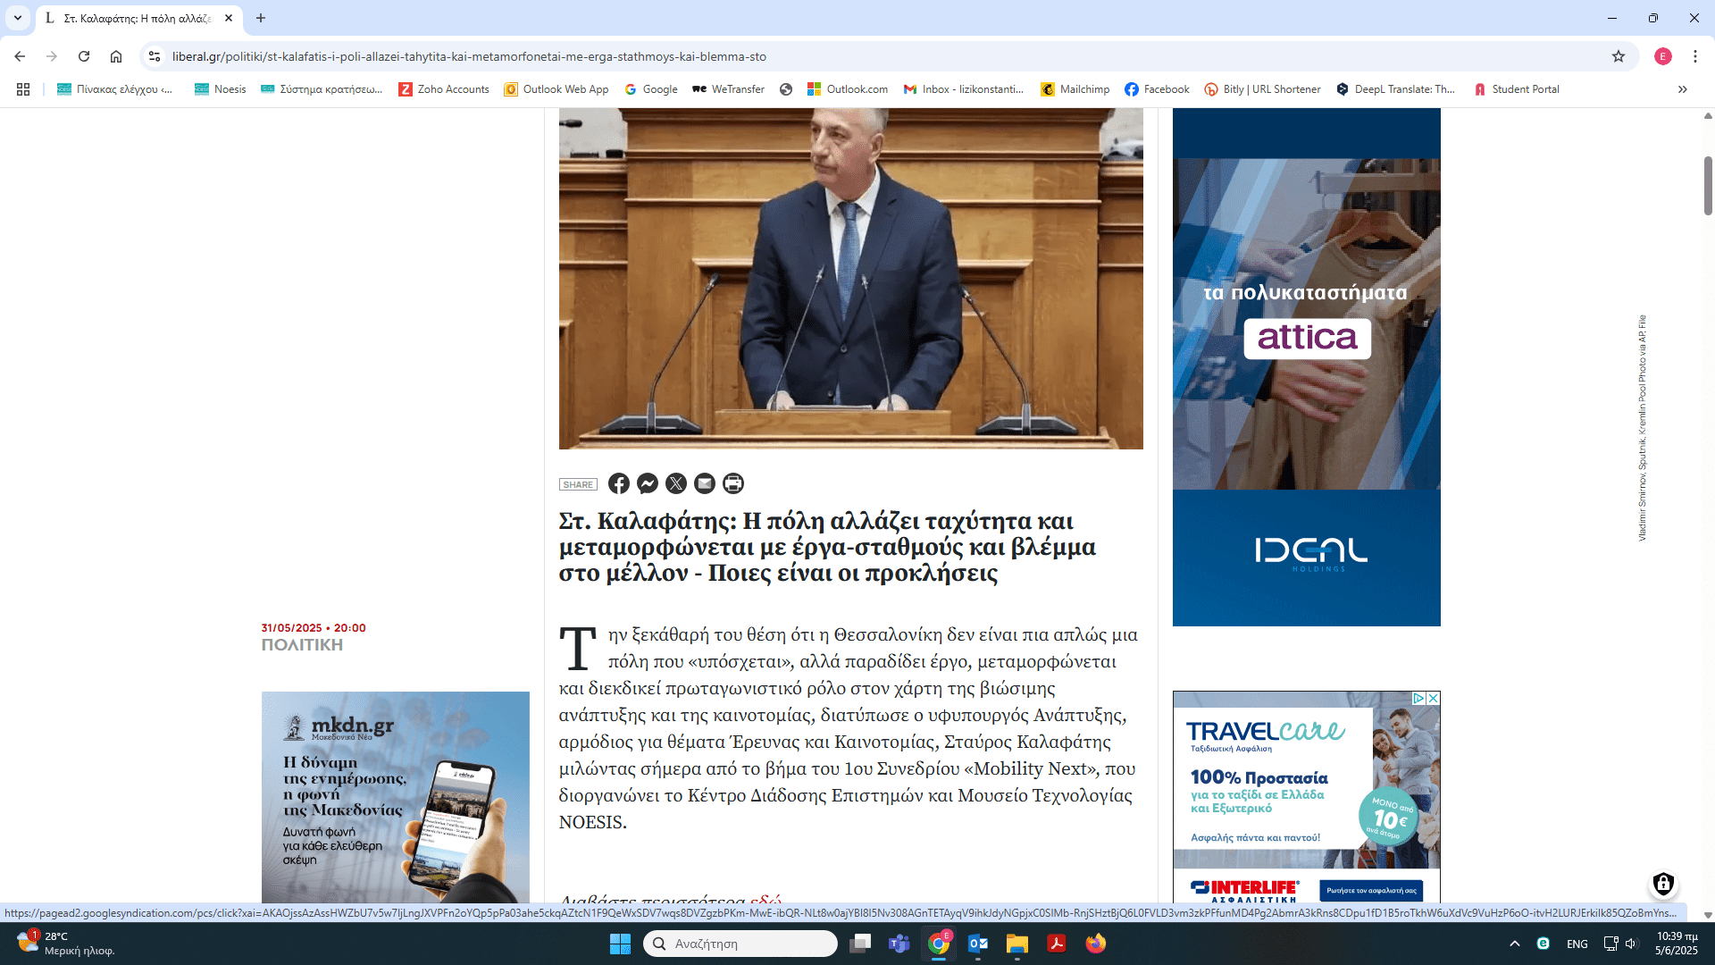This screenshot has height=965, width=1715.
Task: Open tab search dropdown arrow
Action: [x=17, y=18]
